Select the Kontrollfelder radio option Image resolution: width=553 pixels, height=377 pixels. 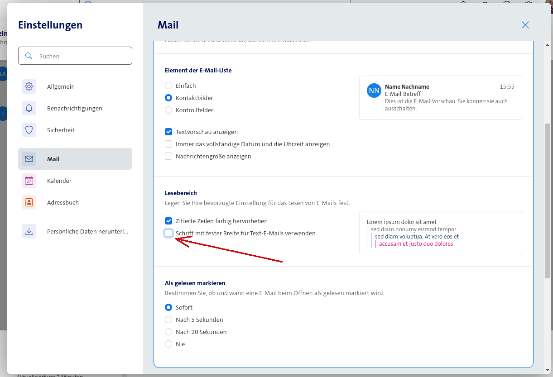point(168,110)
